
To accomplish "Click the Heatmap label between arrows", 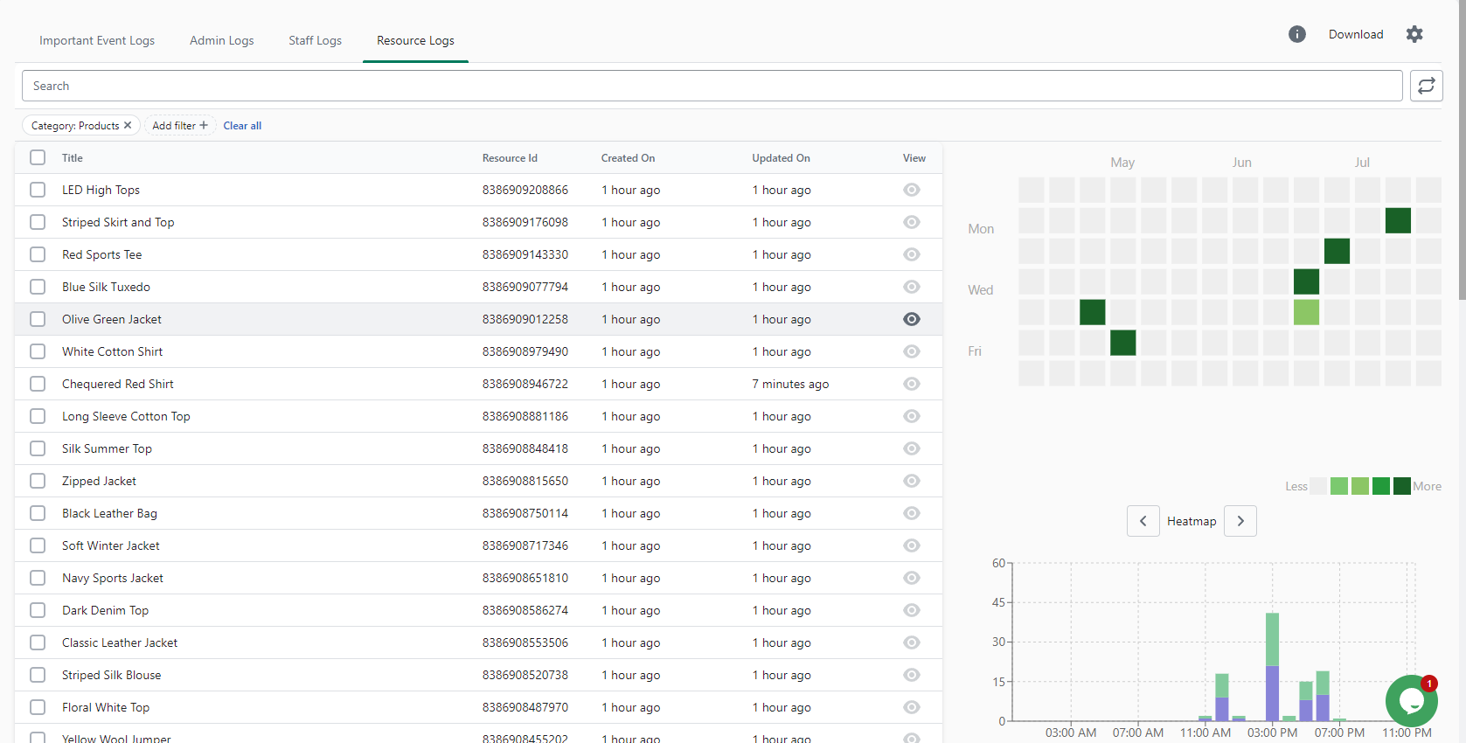I will 1192,521.
